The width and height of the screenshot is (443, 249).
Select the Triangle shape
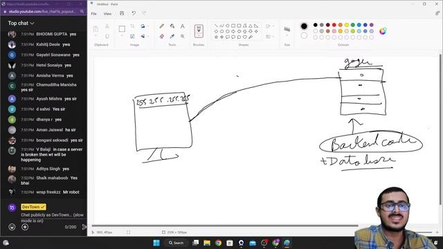coord(251,26)
